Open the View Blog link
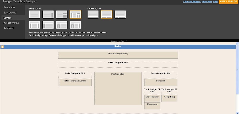239x114 pixels. [207, 2]
